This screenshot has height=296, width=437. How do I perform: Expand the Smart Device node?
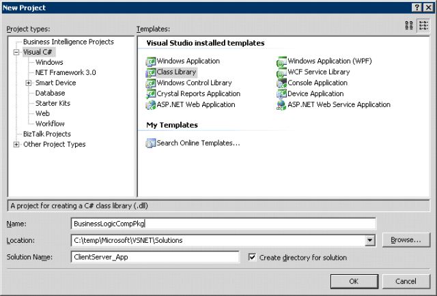(29, 83)
